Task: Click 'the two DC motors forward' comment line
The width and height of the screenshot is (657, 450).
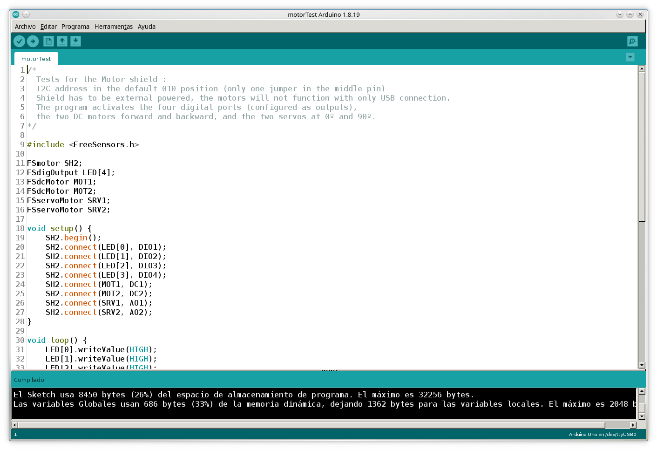Action: 206,116
